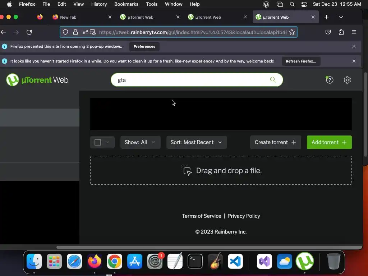Bookmark this page with the star icon

point(292,32)
